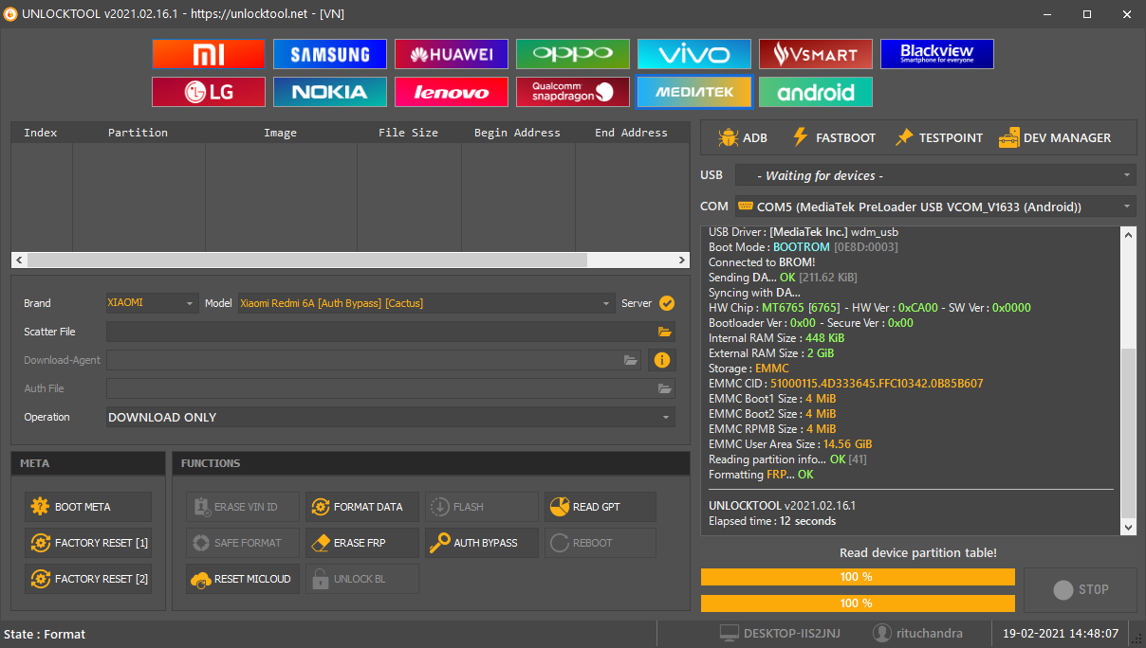Open the TESTPOINT tab
The image size is (1146, 648).
(x=937, y=137)
